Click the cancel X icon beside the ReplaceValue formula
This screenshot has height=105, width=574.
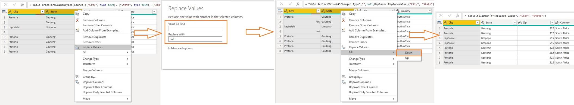281,4
